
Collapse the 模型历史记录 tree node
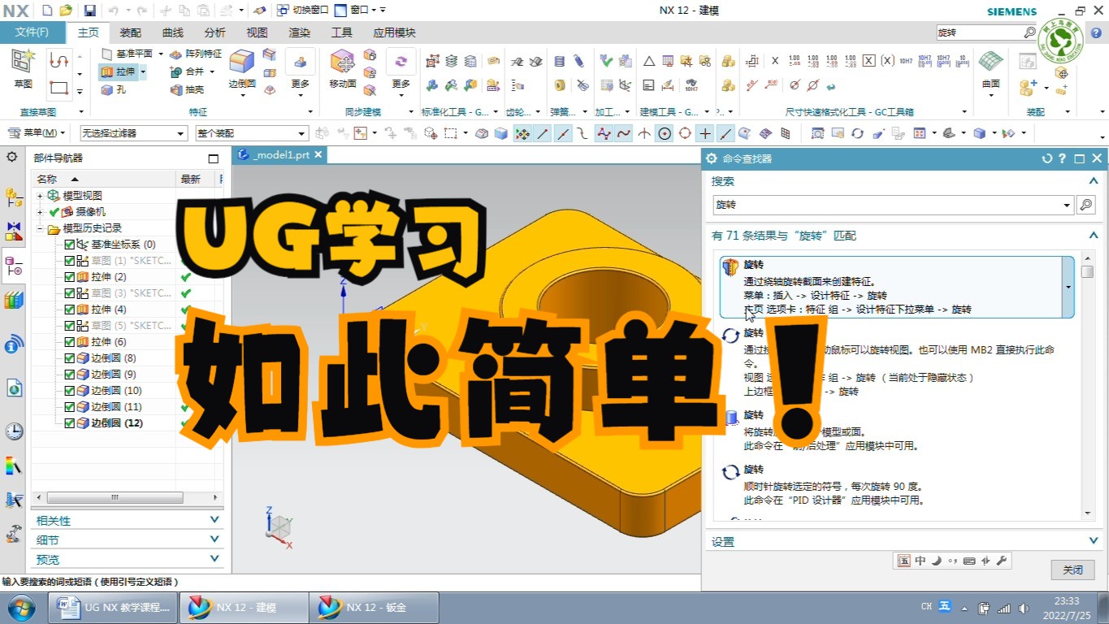coord(39,227)
